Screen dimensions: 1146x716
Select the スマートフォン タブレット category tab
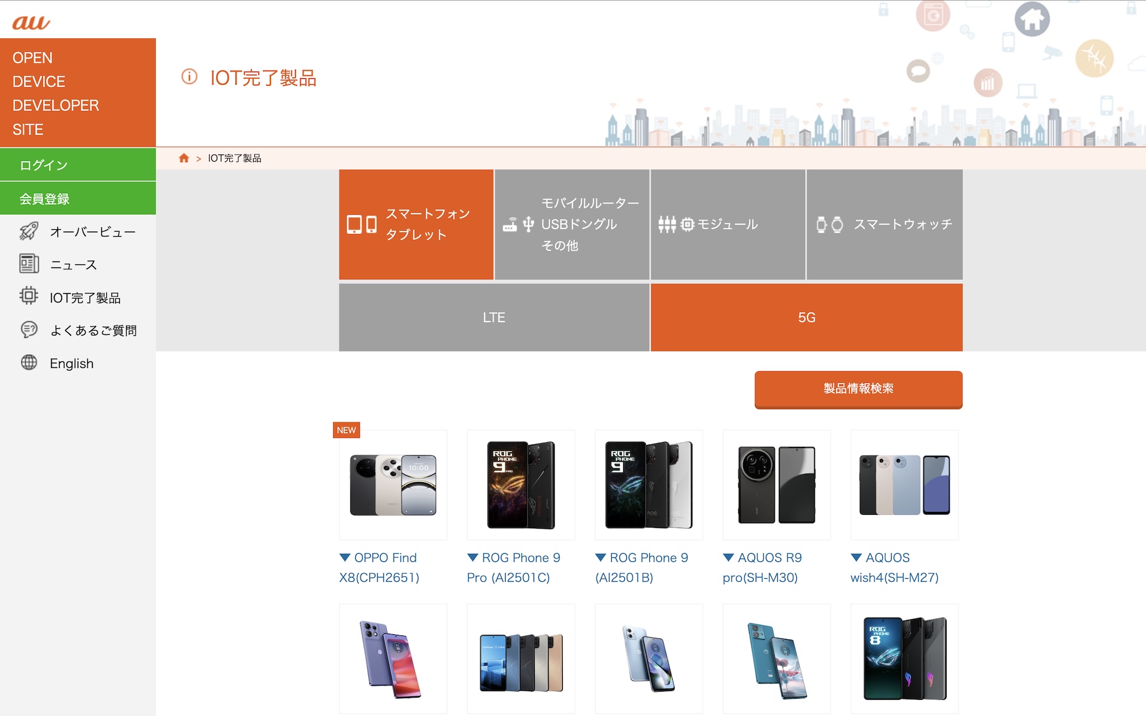(x=416, y=224)
